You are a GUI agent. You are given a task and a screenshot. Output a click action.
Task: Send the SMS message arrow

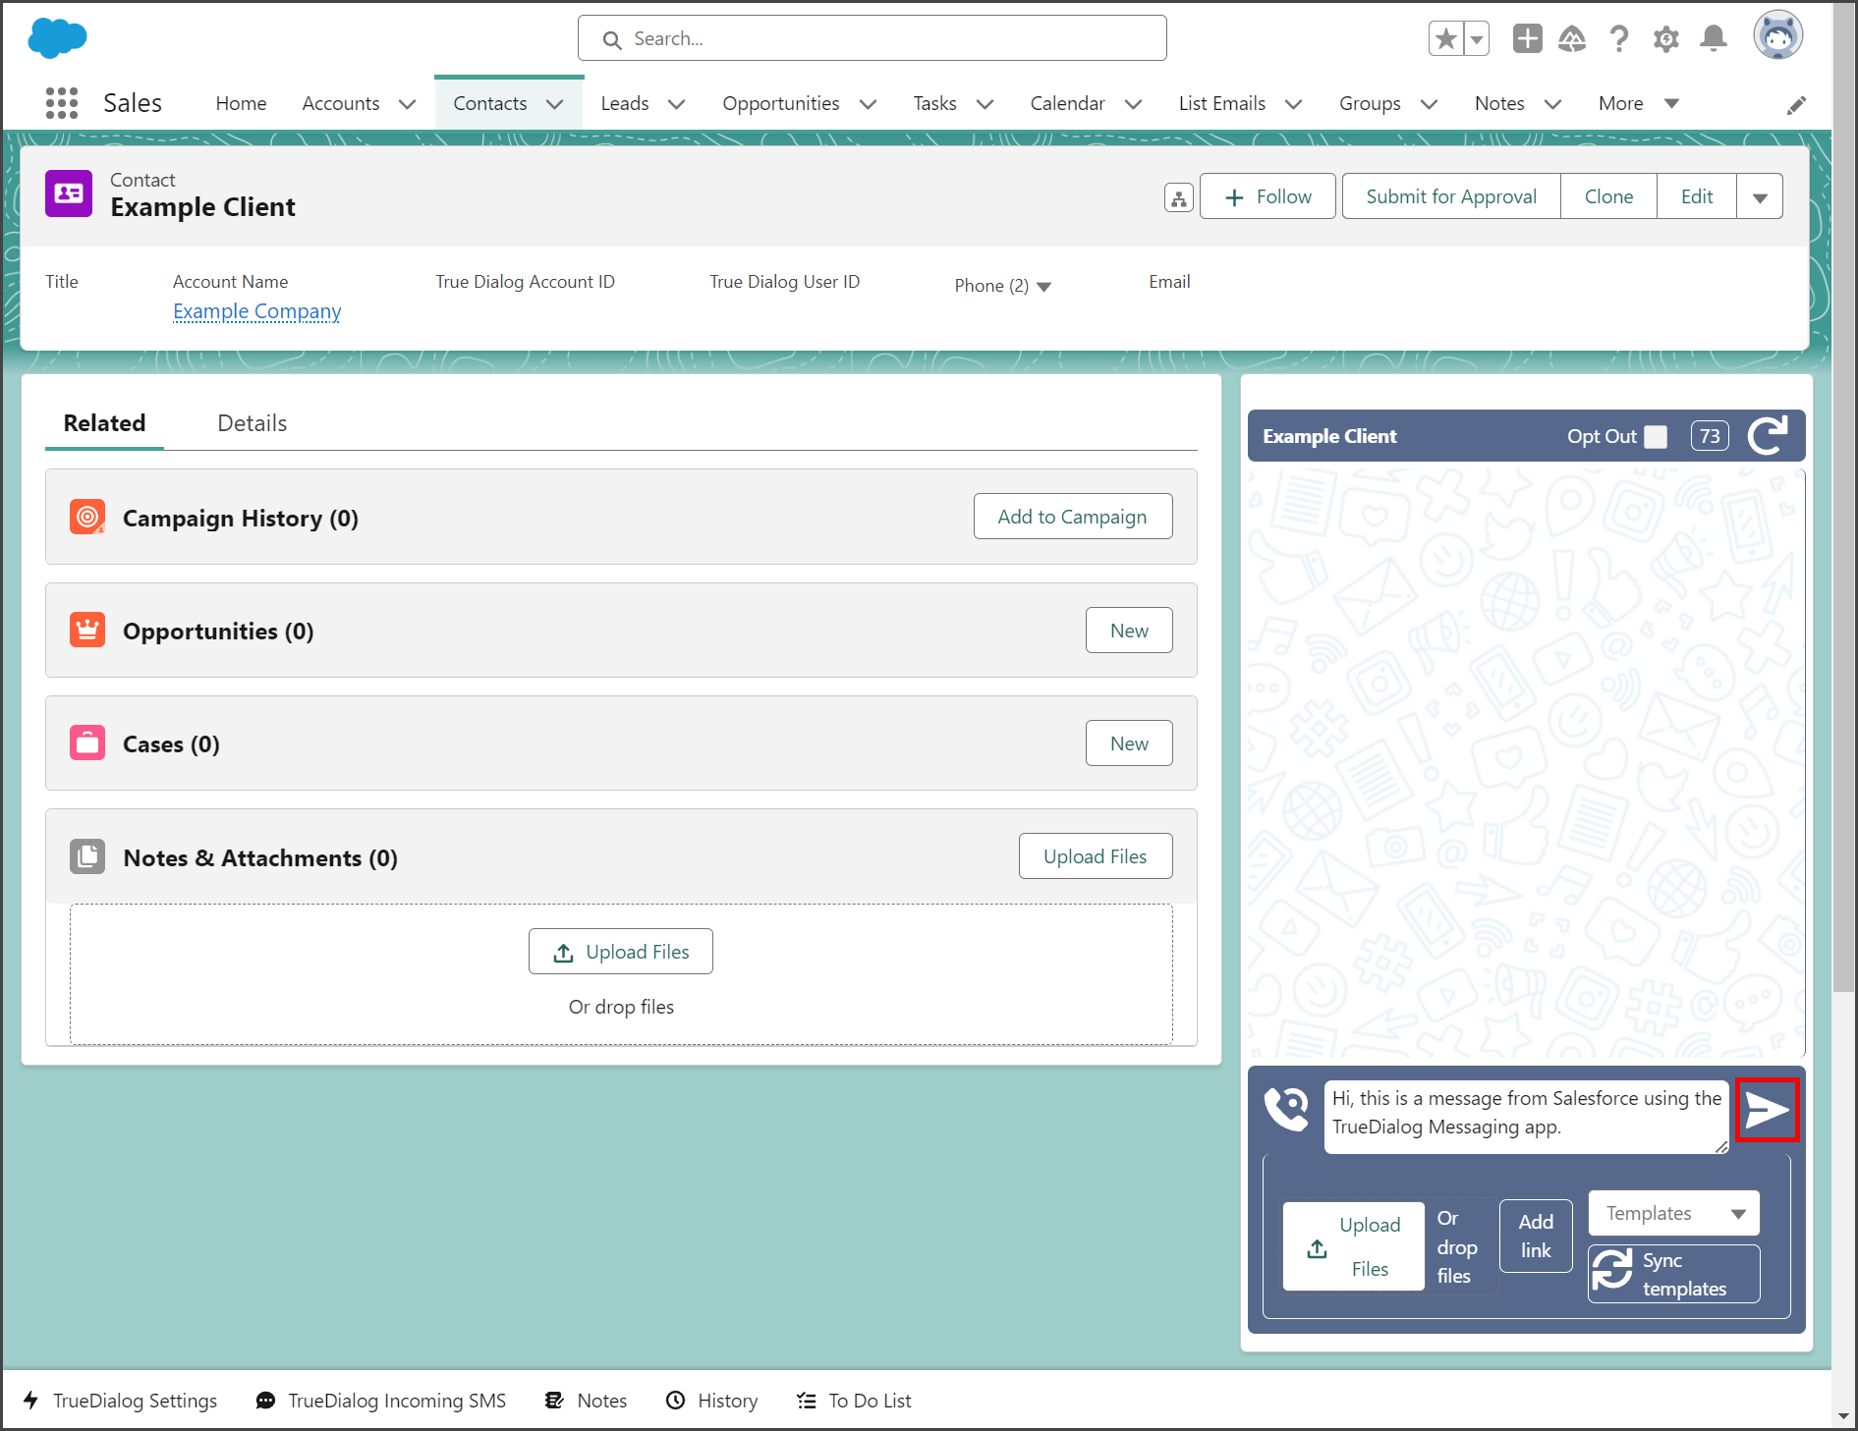1767,1110
